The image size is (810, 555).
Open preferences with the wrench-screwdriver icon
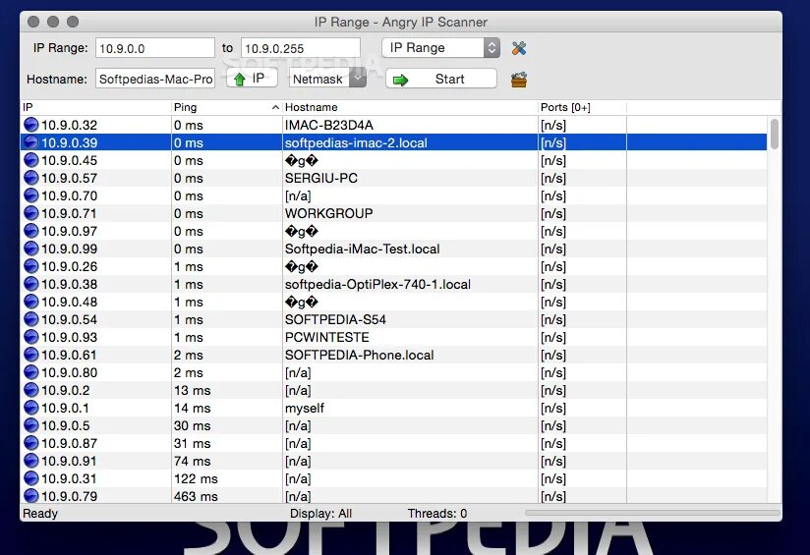tap(519, 48)
